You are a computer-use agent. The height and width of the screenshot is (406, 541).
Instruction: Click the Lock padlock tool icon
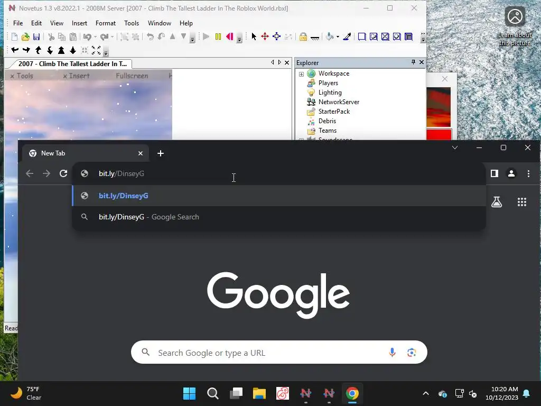(x=303, y=36)
